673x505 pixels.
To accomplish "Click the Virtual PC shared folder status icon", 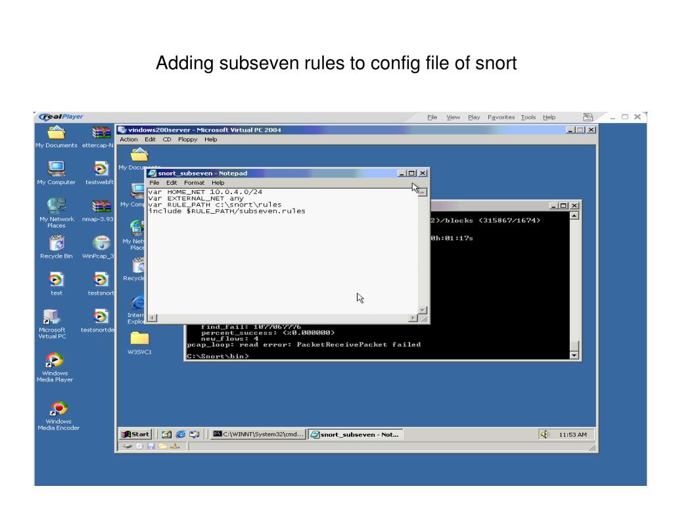I will (x=163, y=446).
